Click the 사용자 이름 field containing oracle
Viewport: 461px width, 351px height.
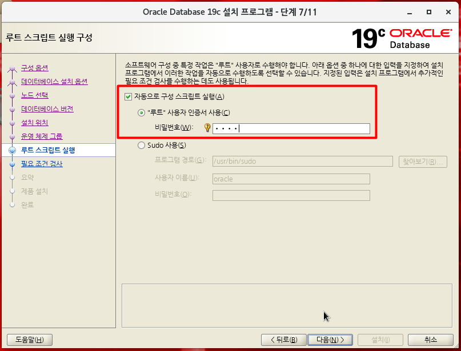(291, 179)
